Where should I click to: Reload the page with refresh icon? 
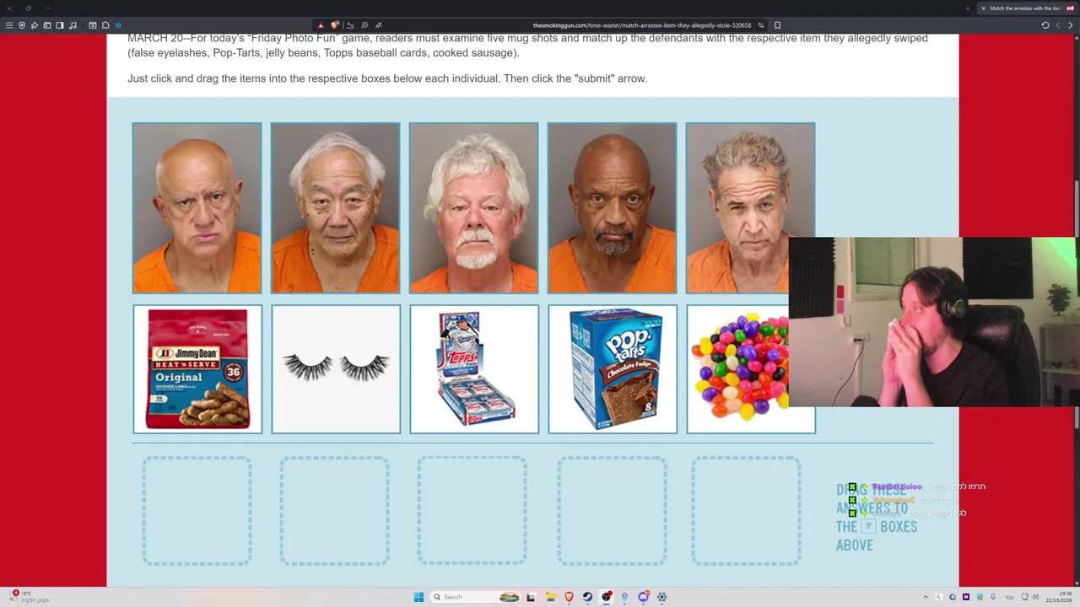pyautogui.click(x=1045, y=25)
